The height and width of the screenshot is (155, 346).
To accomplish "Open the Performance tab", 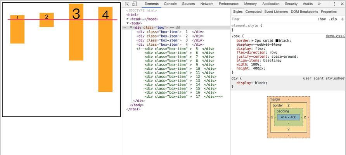I will [228, 4].
